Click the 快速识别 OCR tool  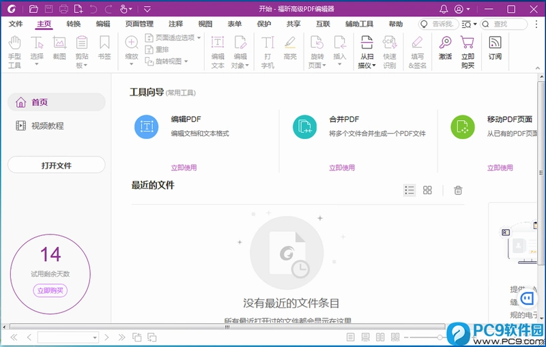(x=389, y=52)
